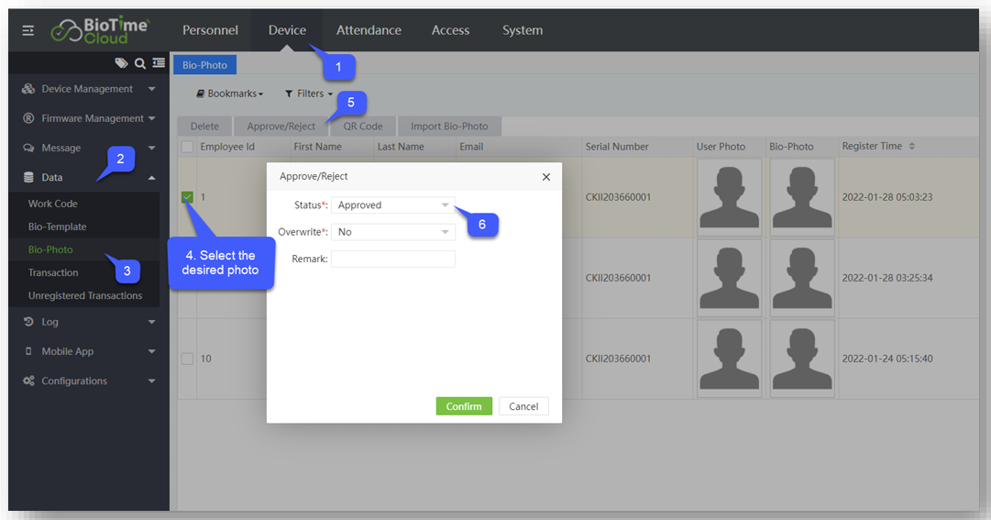The height and width of the screenshot is (520, 991).
Task: Uncheck the checkbox for employee 1
Action: (x=187, y=197)
